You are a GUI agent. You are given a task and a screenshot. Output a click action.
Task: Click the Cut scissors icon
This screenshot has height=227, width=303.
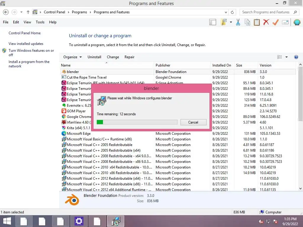point(238,22)
